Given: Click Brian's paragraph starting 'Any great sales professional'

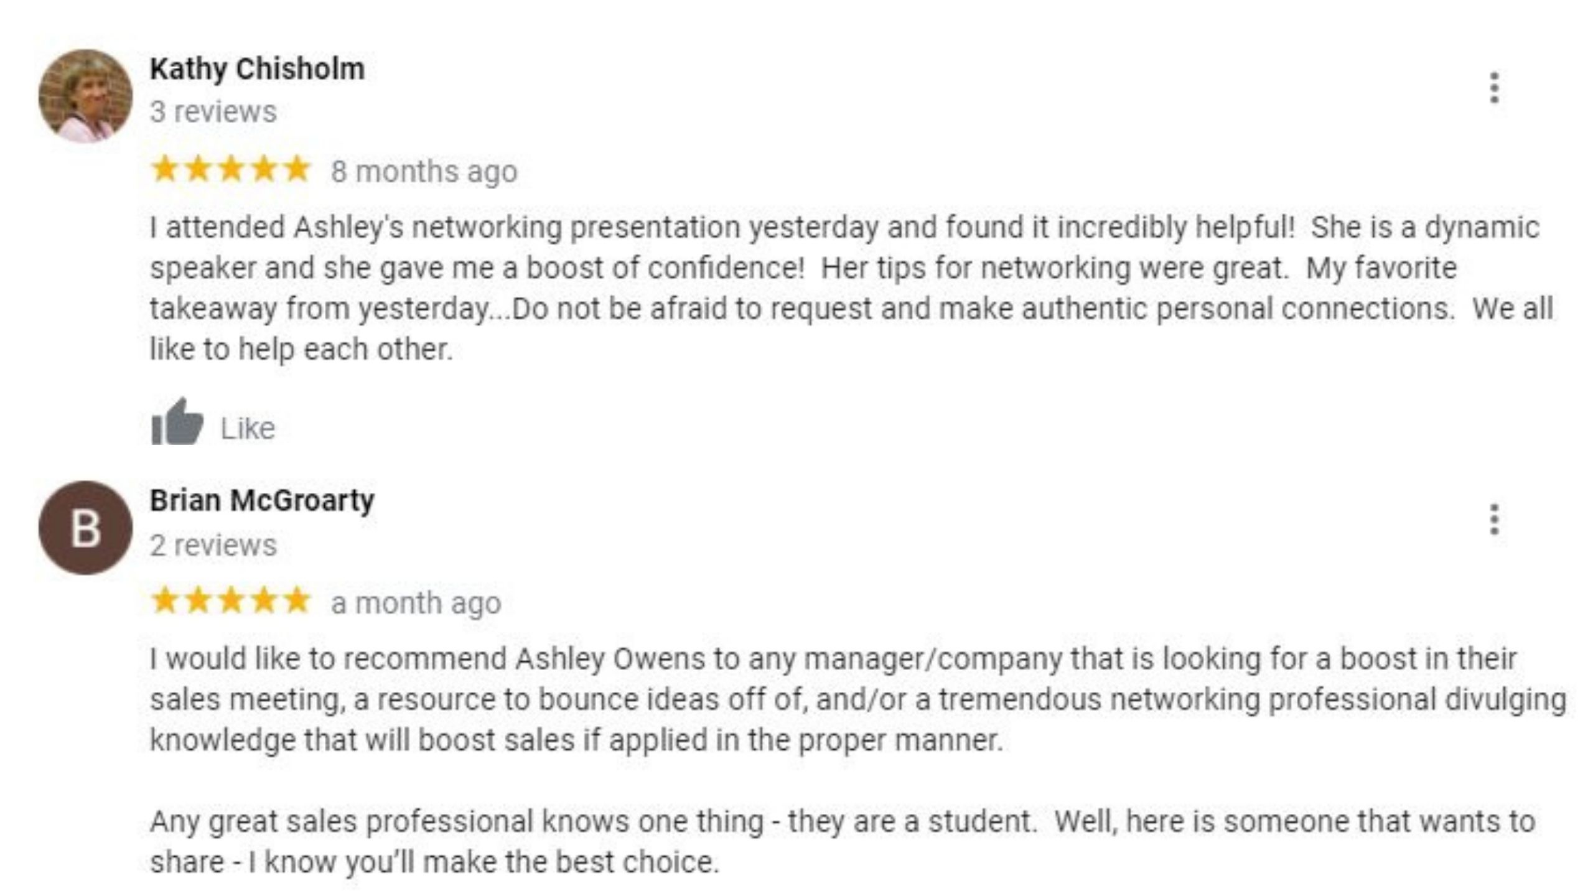Looking at the screenshot, I should tap(843, 842).
